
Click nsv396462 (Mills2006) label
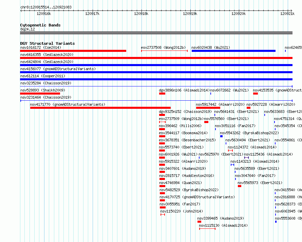(x=180, y=126)
